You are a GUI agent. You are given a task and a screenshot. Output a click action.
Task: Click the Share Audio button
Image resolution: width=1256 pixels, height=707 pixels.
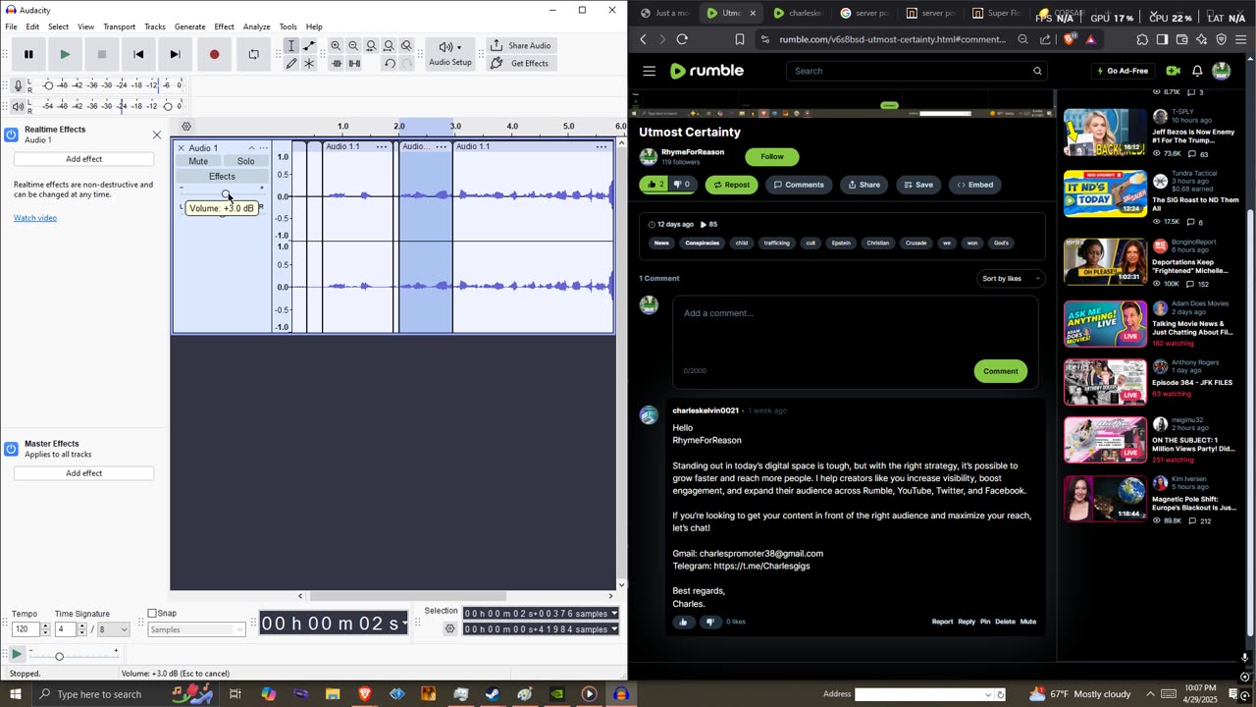(520, 45)
